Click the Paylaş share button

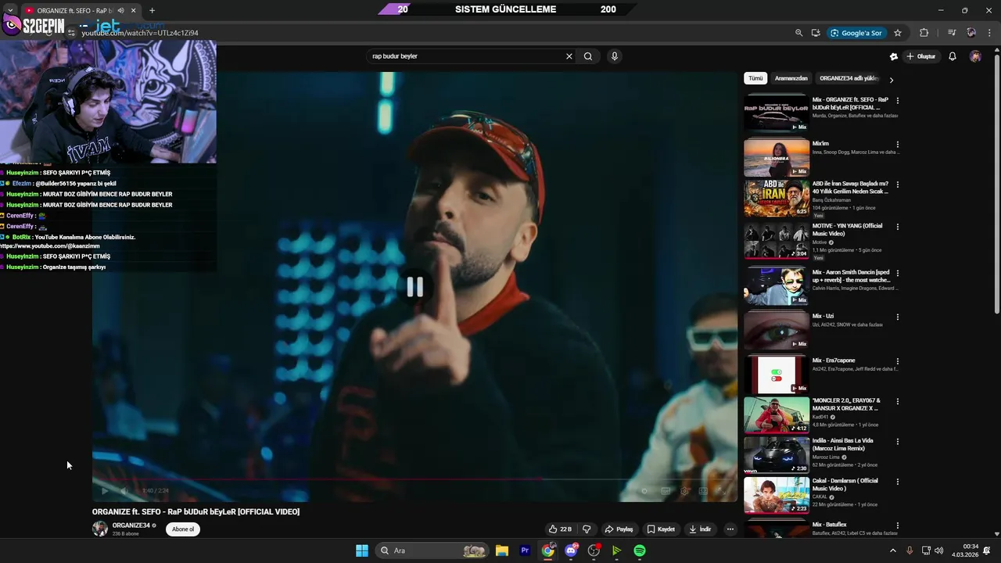pyautogui.click(x=619, y=529)
